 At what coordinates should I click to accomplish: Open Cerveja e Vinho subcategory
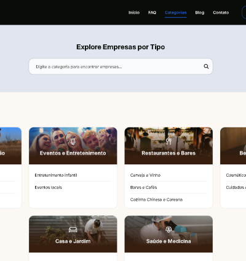coord(145,175)
